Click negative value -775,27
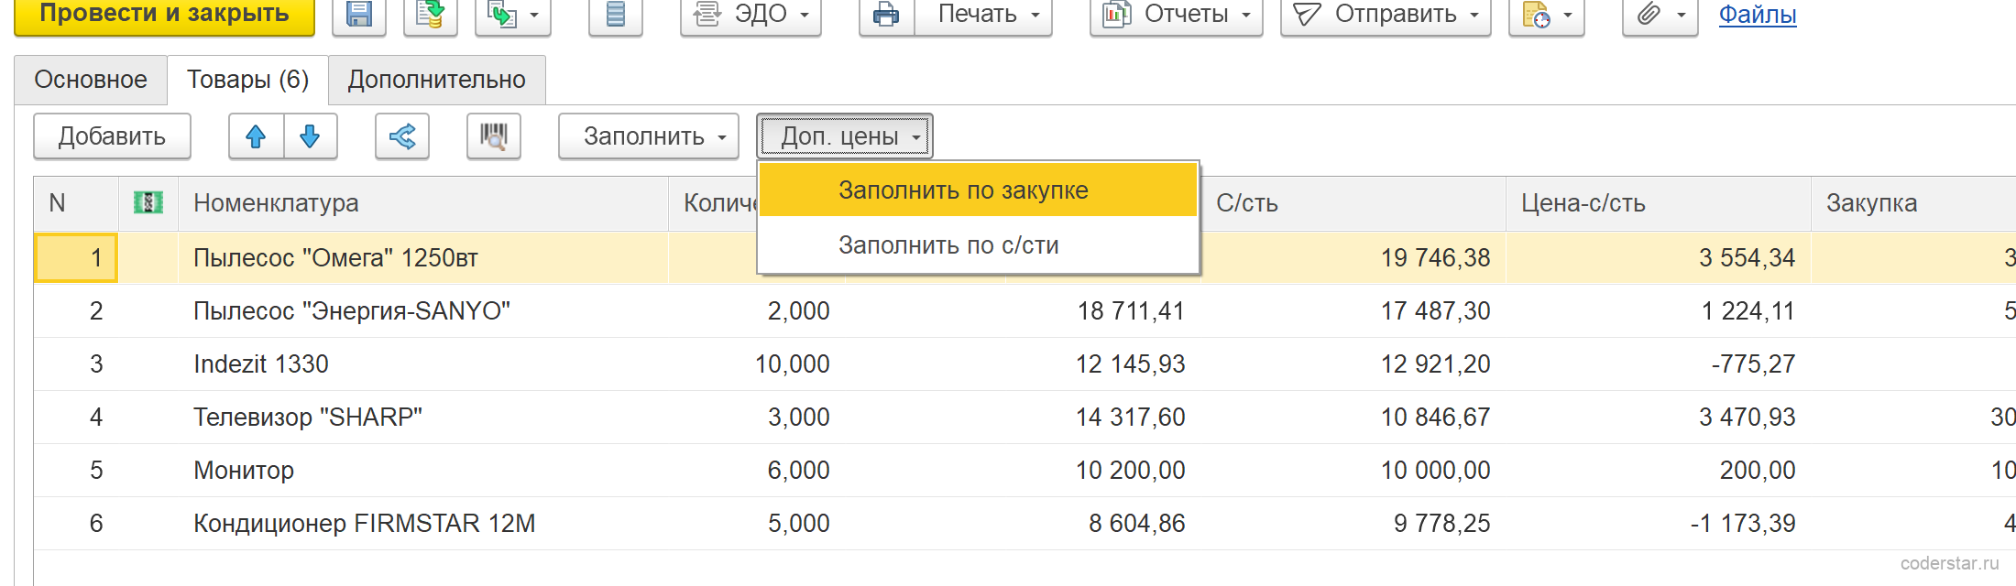The height and width of the screenshot is (586, 2016). 1753,364
